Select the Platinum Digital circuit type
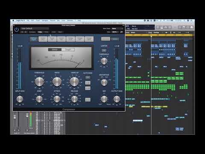The height and width of the screenshot is (154, 205). coord(34,39)
